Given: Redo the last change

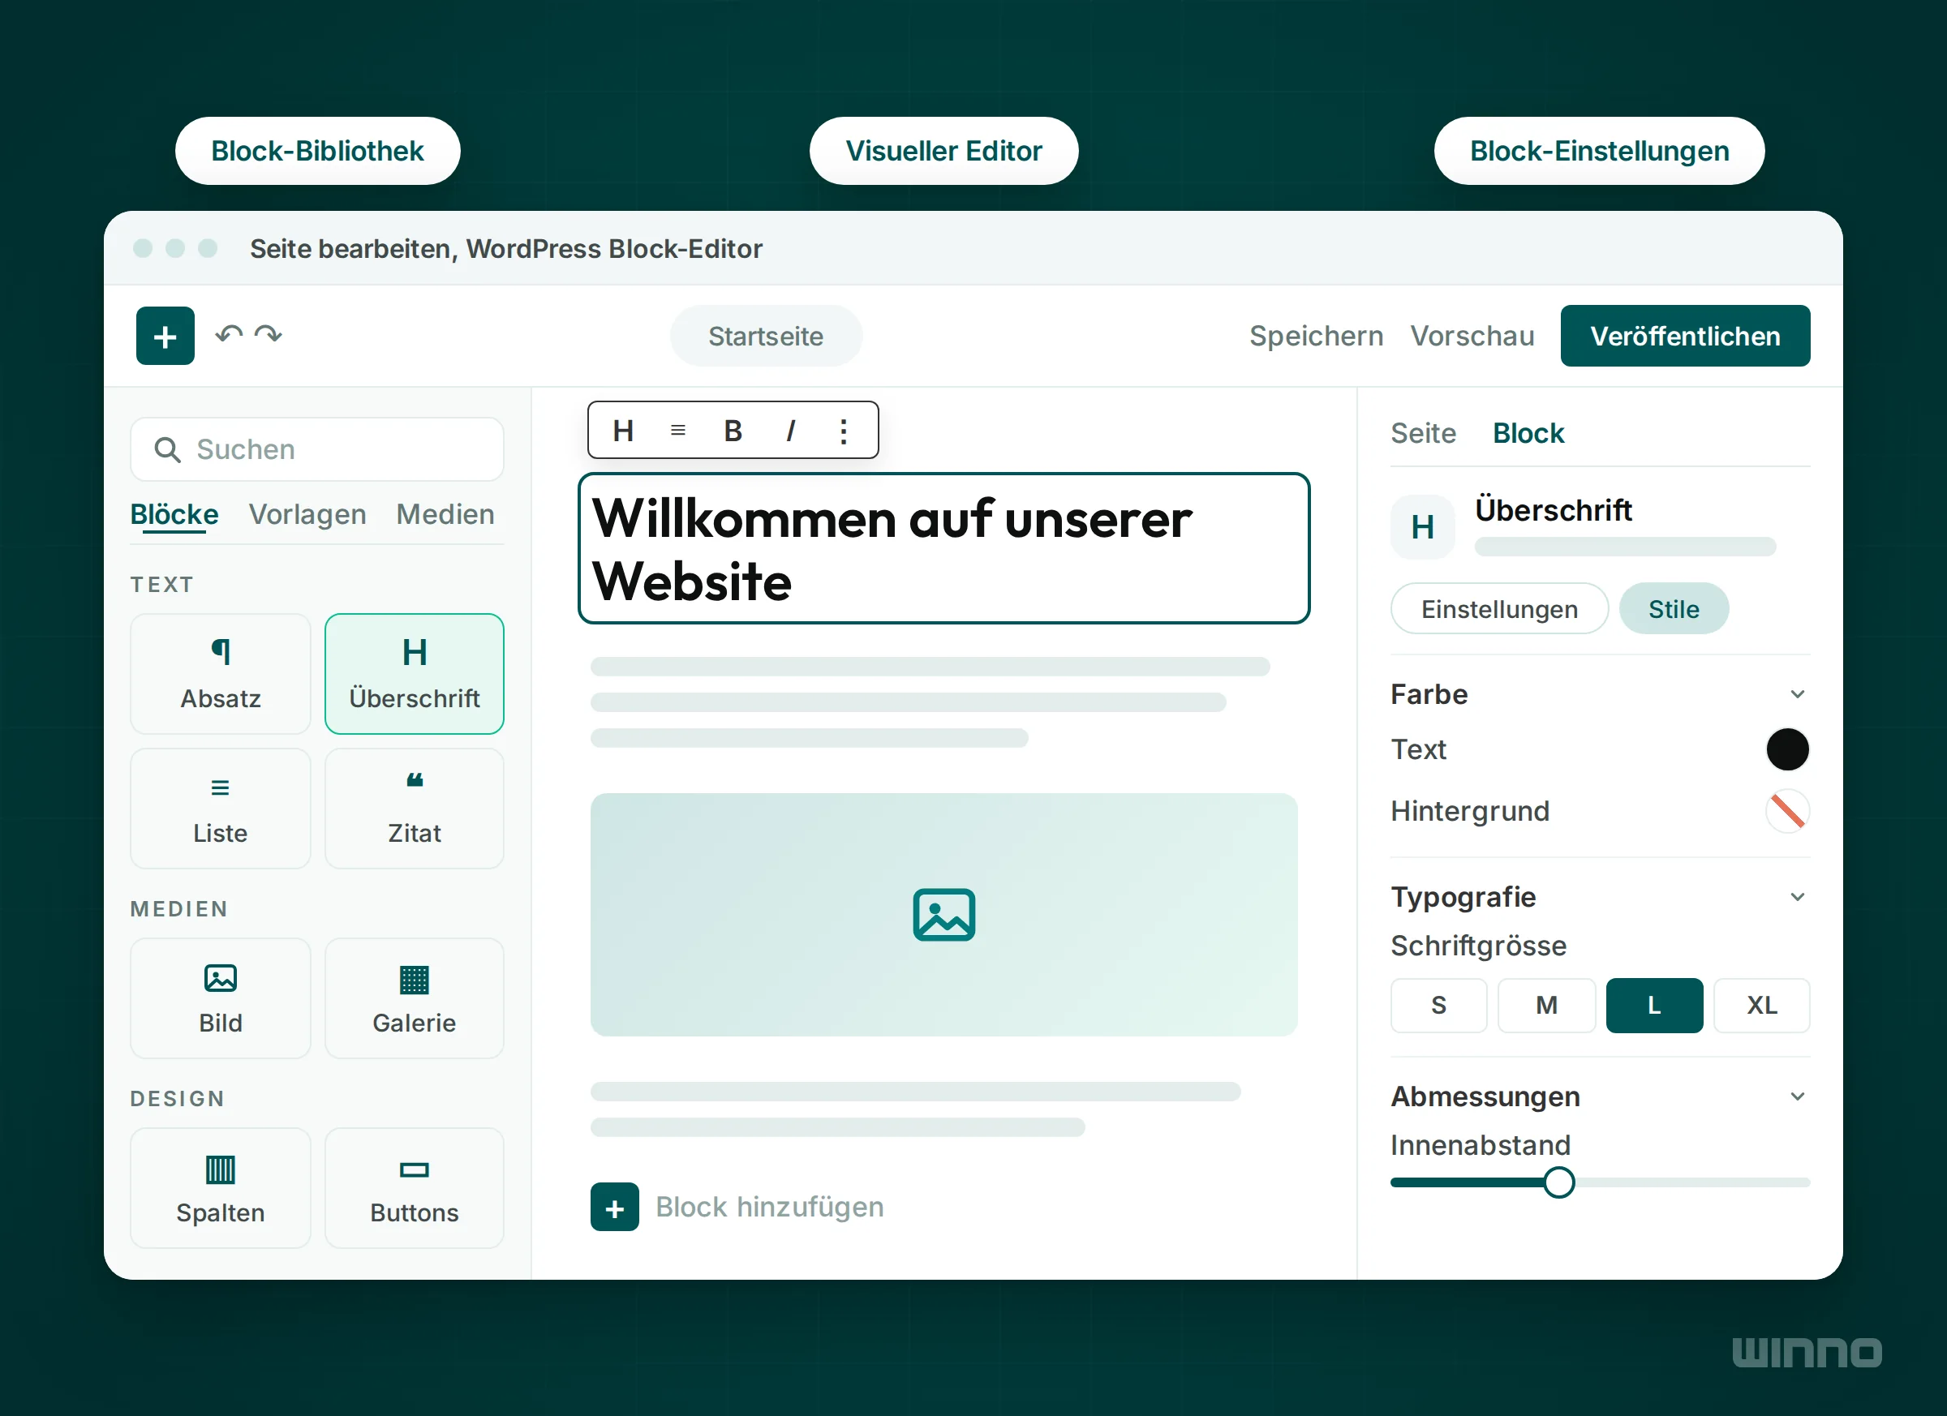Looking at the screenshot, I should [269, 335].
